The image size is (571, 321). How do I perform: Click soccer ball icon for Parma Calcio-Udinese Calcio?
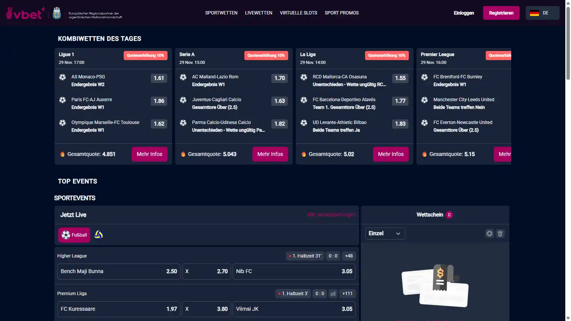click(x=183, y=123)
